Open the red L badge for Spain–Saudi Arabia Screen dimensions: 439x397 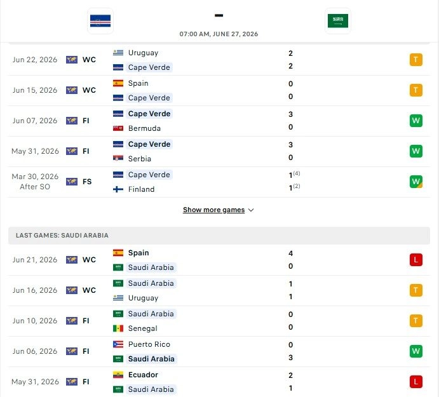click(x=415, y=260)
